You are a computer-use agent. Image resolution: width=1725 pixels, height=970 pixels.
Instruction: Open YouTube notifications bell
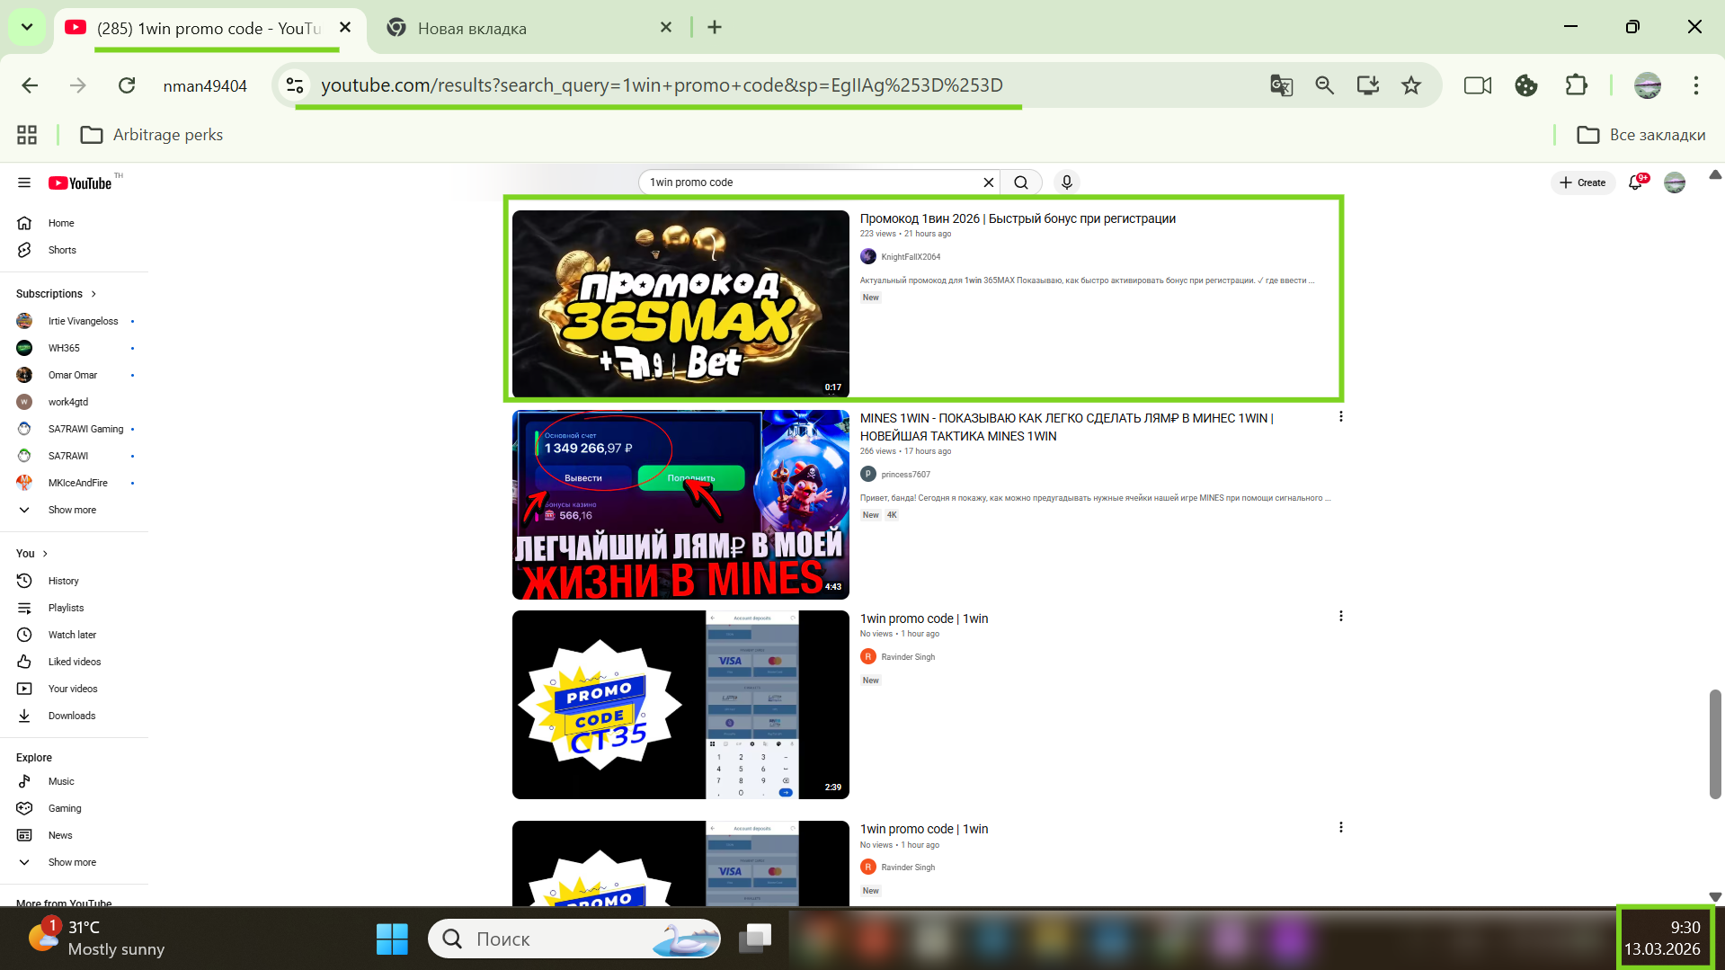pos(1636,182)
